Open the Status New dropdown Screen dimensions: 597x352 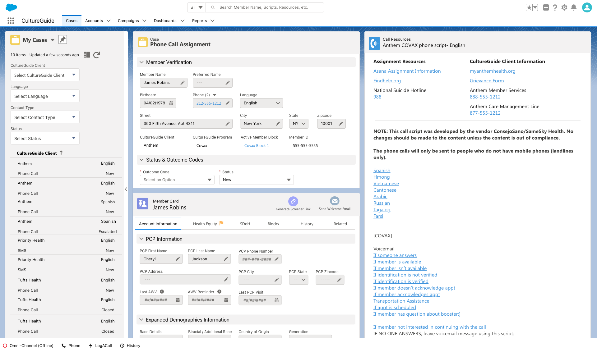tap(256, 180)
